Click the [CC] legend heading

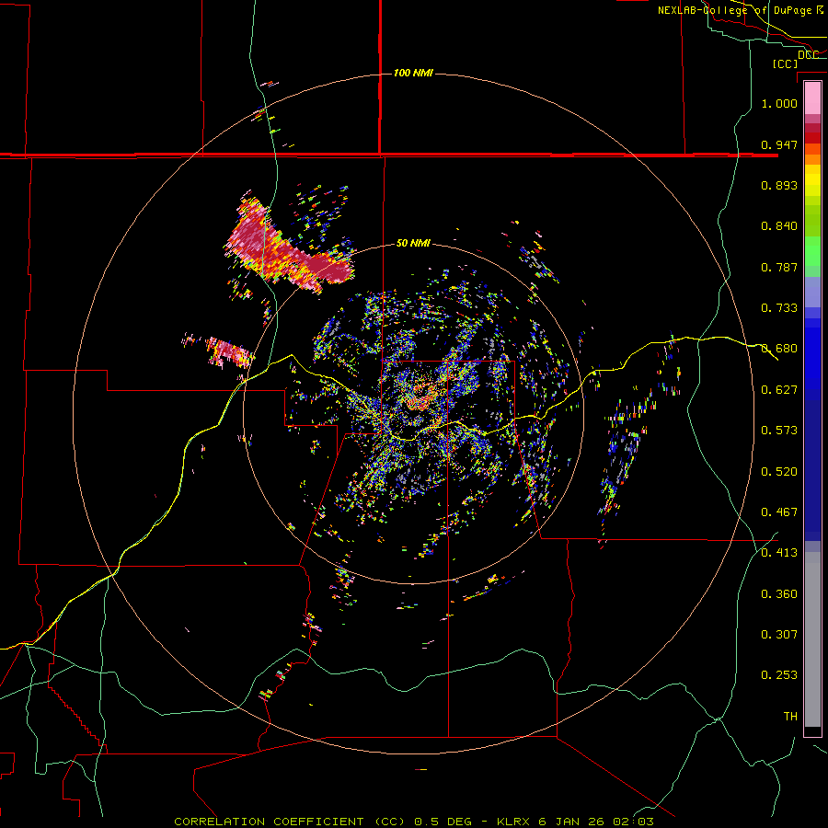[786, 63]
